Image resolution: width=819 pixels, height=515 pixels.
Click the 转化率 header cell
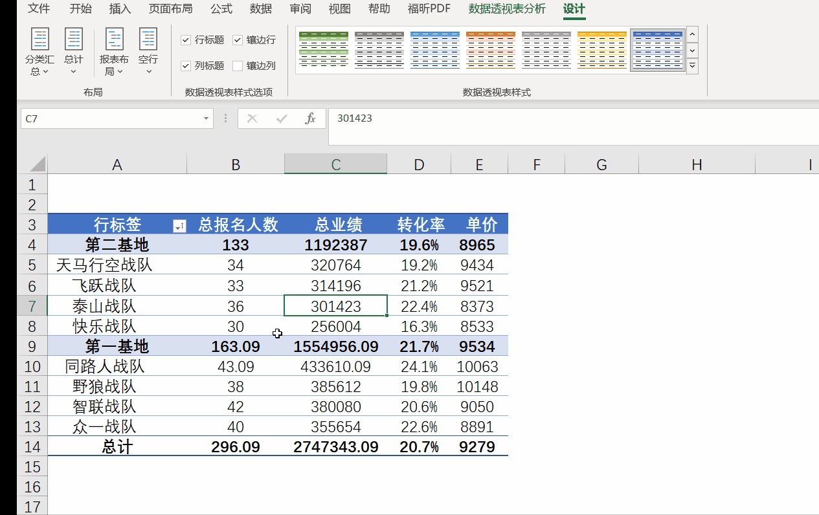click(420, 224)
